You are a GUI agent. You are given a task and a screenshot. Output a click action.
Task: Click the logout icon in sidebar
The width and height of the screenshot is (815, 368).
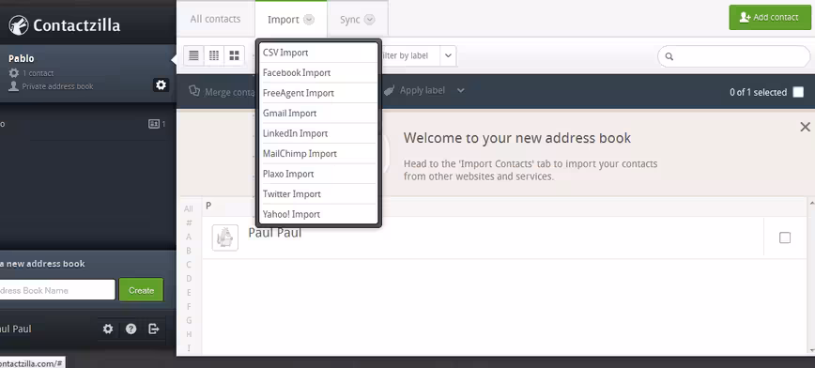click(154, 329)
